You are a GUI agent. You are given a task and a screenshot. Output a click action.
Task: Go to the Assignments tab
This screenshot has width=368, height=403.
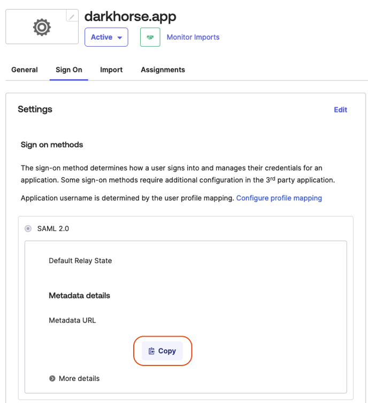tap(163, 70)
